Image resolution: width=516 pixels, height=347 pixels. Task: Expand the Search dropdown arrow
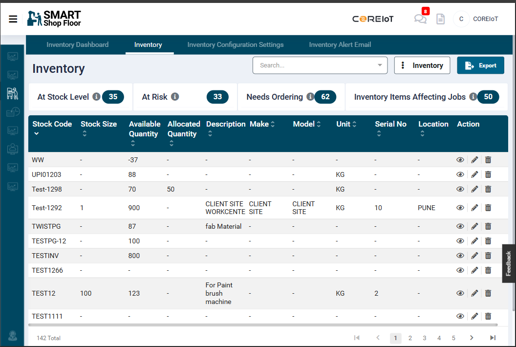pos(380,65)
